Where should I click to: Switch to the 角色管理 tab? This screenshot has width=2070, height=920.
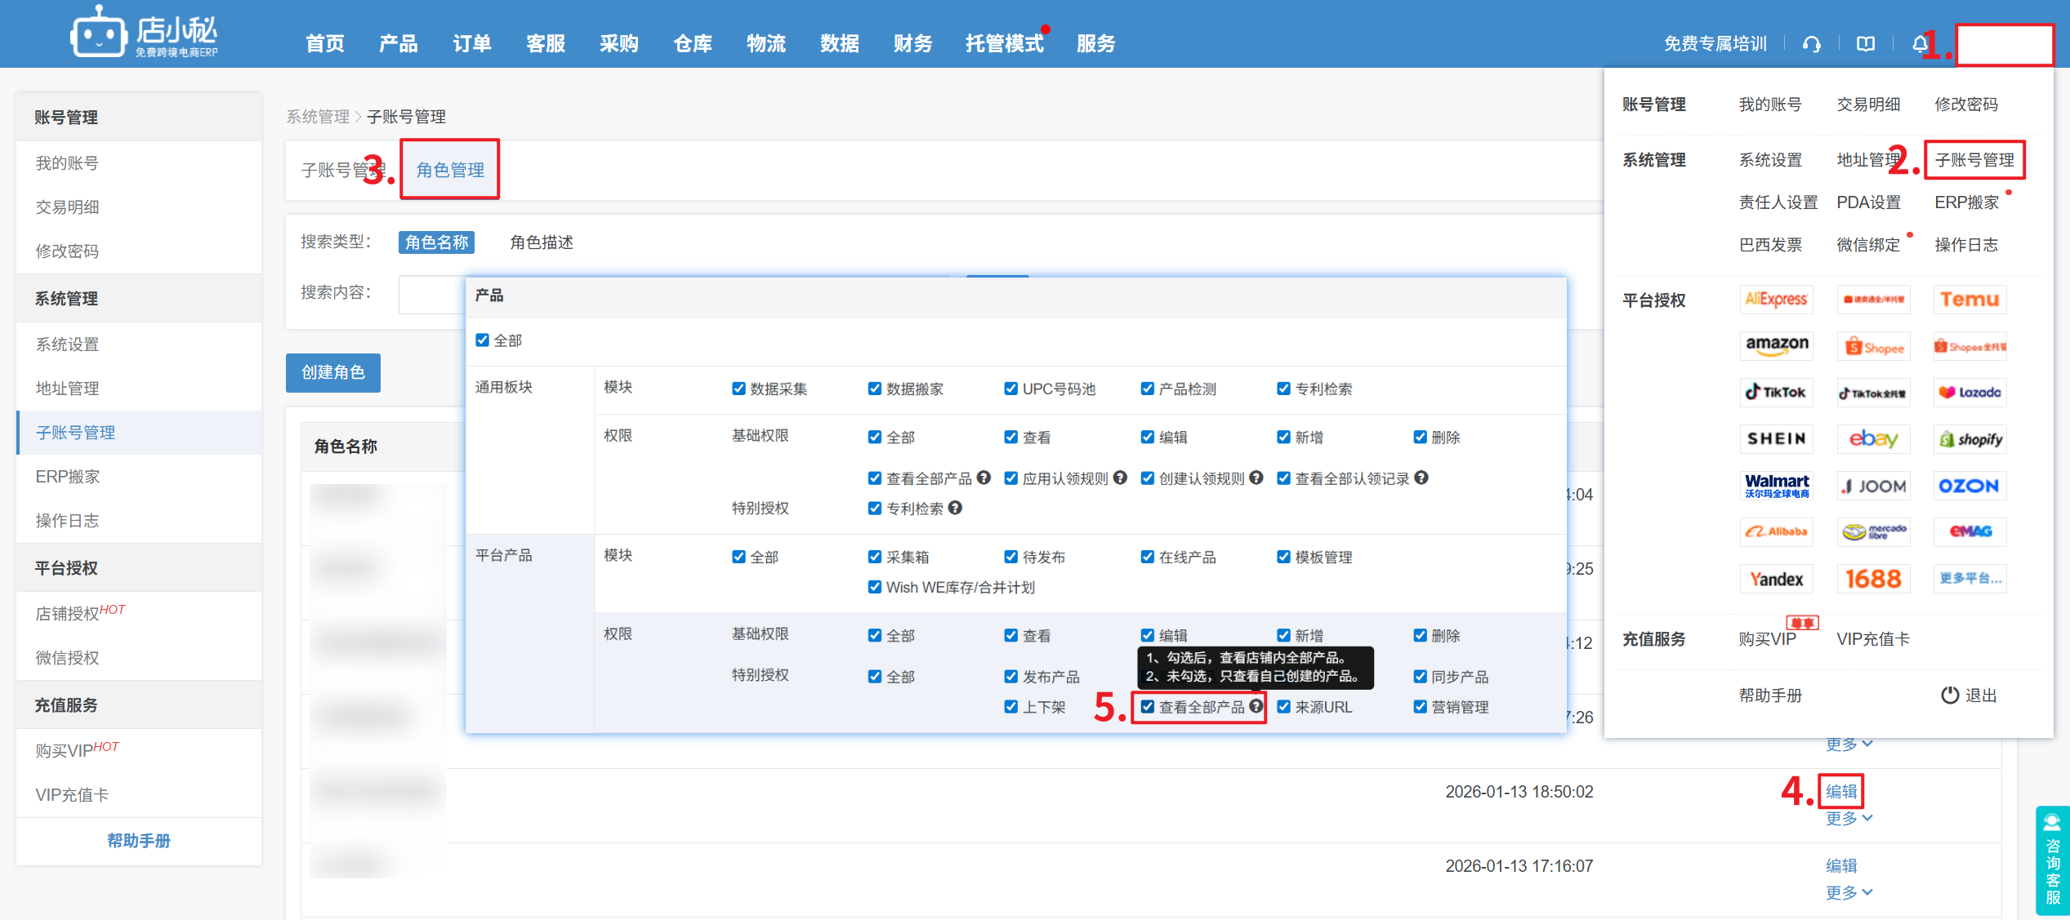[450, 170]
